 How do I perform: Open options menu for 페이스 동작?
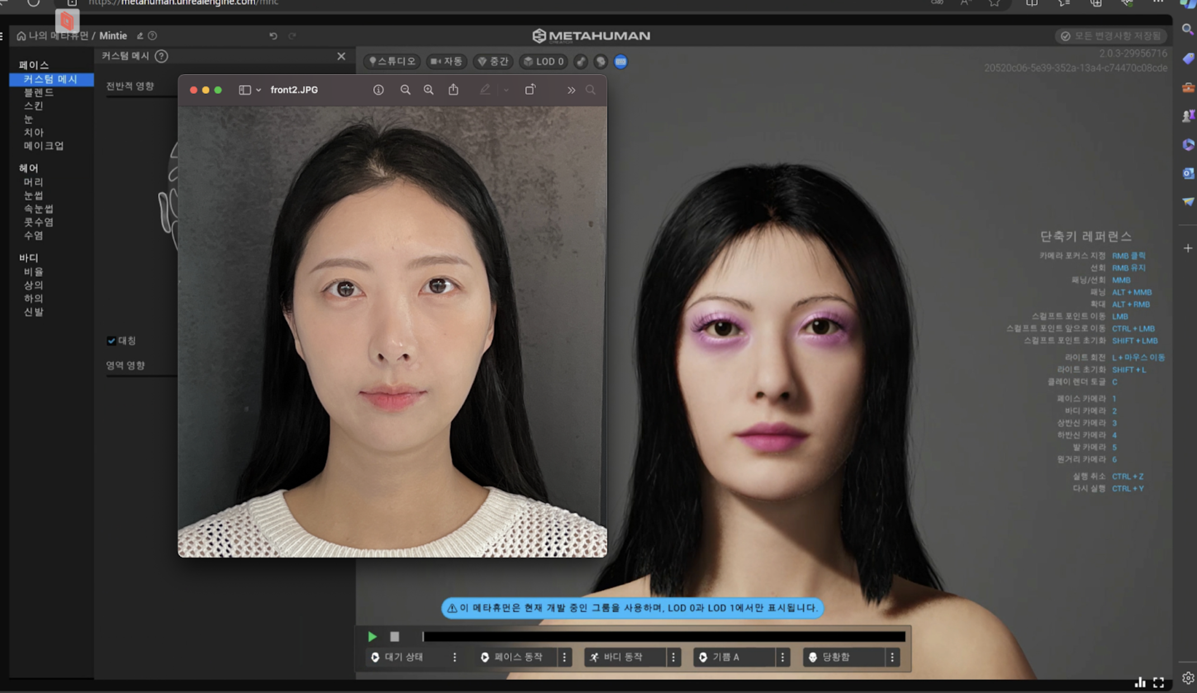[x=564, y=657]
